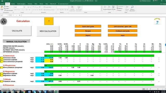Open Formato condicional

click(72, 9)
